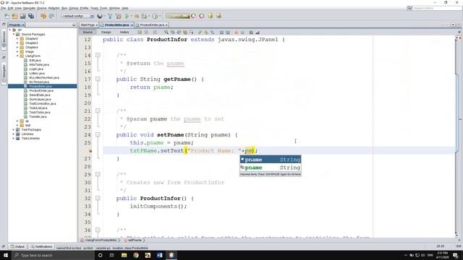Switch to the Start Page tab

[x=88, y=25]
